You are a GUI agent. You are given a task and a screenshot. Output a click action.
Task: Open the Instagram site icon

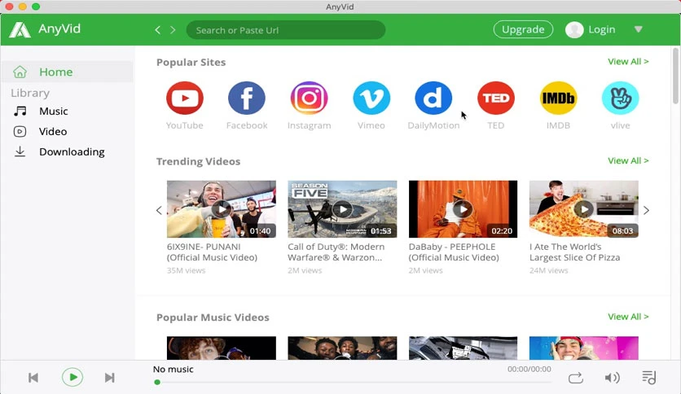[309, 98]
